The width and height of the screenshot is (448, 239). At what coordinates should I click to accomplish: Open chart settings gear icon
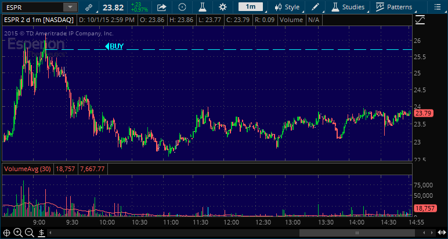223,8
